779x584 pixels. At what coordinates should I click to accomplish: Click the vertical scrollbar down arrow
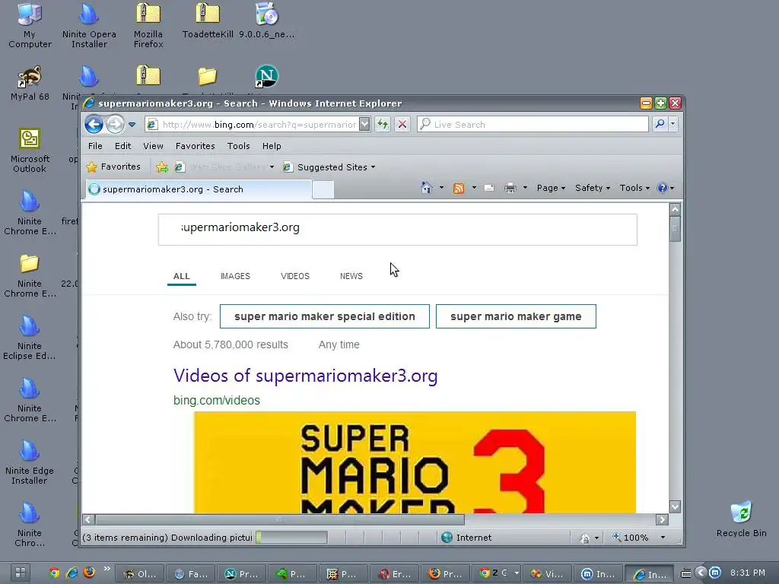tap(675, 507)
